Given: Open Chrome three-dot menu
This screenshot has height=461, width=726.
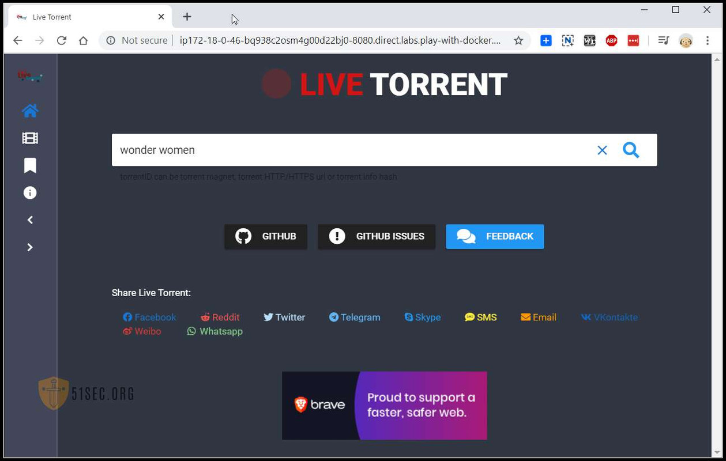Looking at the screenshot, I should (708, 40).
